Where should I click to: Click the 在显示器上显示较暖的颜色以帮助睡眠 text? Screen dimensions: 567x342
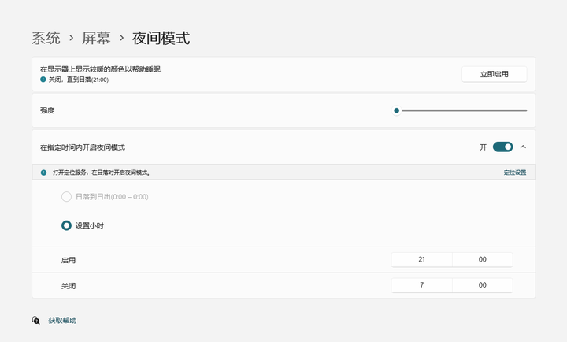[100, 69]
